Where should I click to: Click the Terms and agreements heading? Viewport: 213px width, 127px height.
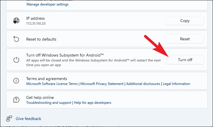coord(47,79)
